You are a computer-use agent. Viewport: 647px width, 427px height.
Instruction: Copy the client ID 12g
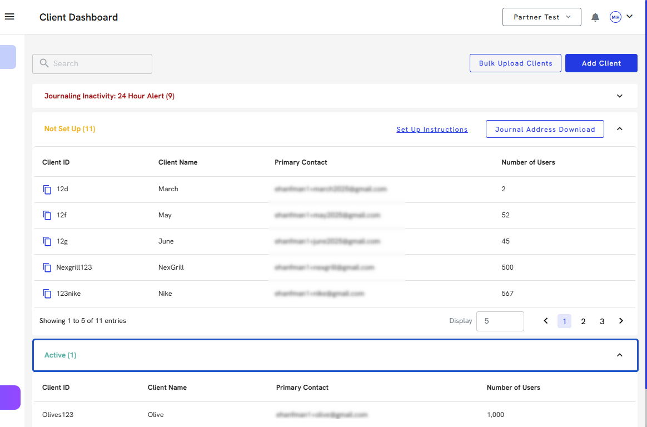coord(47,241)
